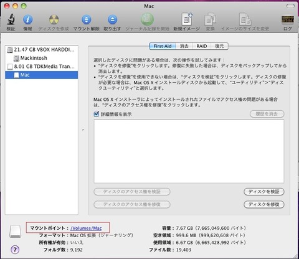Click the Verify (検証) microscope toolbar icon

[11, 19]
